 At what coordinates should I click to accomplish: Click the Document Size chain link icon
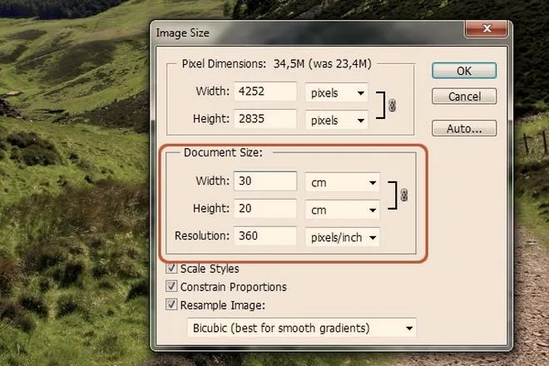pos(404,195)
